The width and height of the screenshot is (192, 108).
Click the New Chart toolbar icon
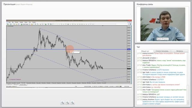[8, 24]
